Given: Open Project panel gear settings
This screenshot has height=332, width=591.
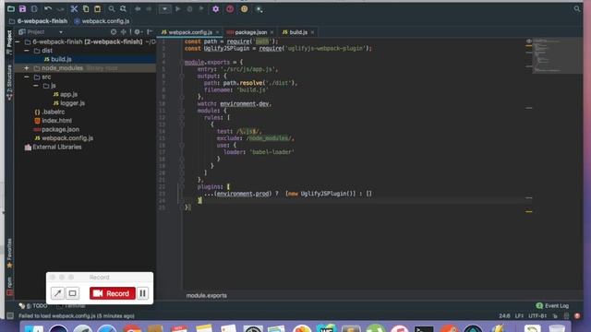Looking at the screenshot, I should coord(138,32).
